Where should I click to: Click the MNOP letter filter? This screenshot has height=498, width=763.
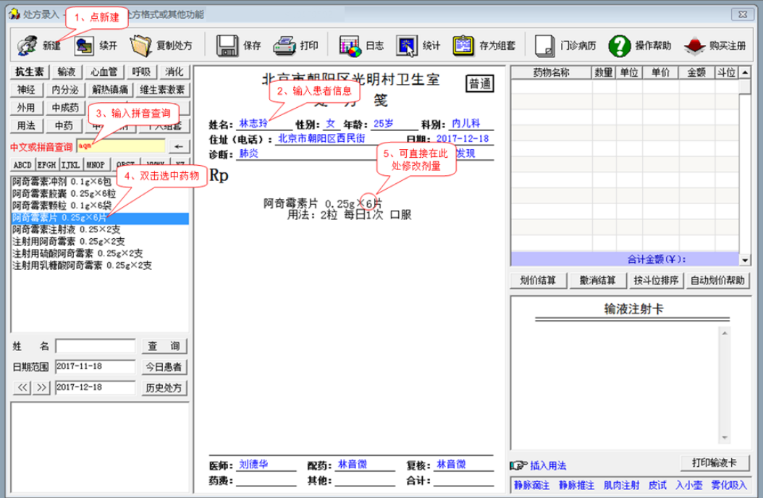click(x=96, y=165)
